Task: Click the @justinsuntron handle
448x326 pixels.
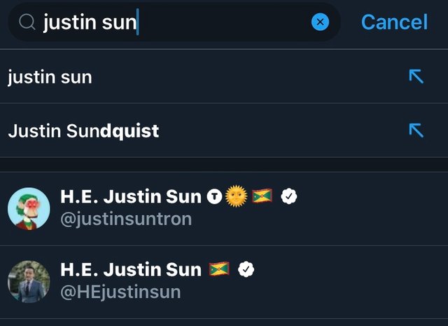Action: point(126,219)
